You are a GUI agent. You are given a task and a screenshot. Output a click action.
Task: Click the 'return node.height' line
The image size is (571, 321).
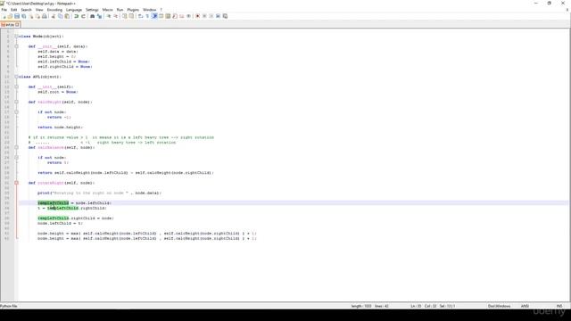pos(60,128)
